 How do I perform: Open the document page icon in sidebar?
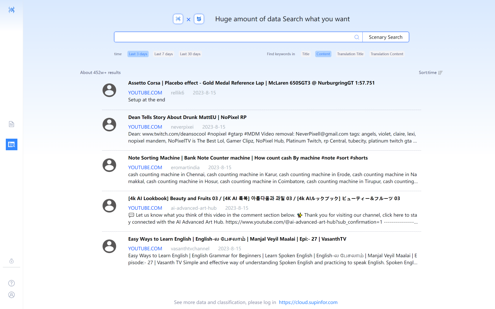click(x=11, y=124)
